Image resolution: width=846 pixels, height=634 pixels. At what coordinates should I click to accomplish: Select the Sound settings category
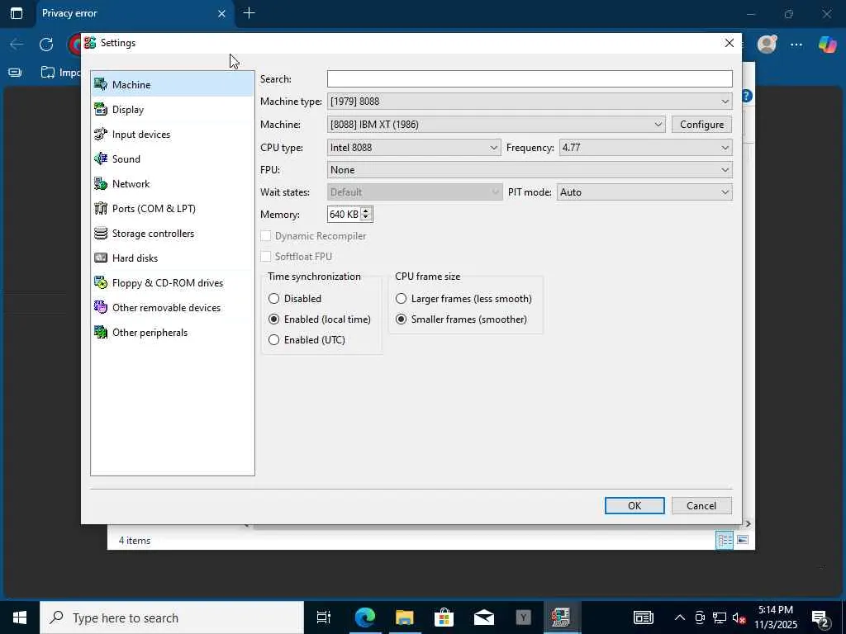(x=173, y=159)
